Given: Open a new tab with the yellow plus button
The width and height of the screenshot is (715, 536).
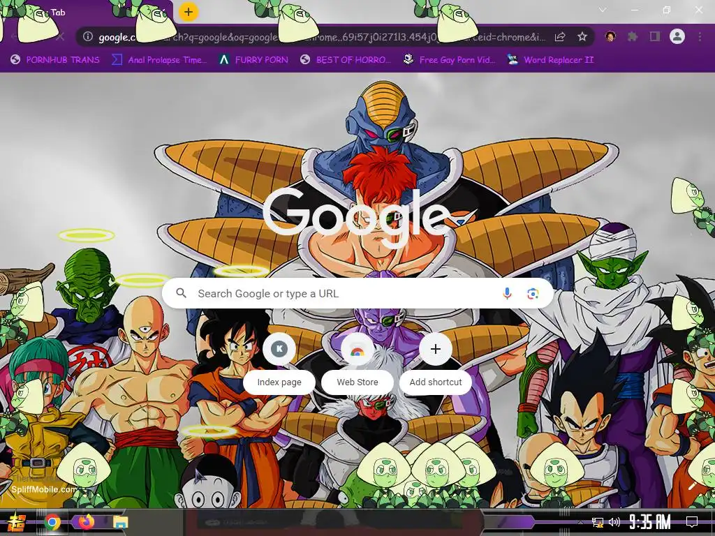Looking at the screenshot, I should (189, 12).
